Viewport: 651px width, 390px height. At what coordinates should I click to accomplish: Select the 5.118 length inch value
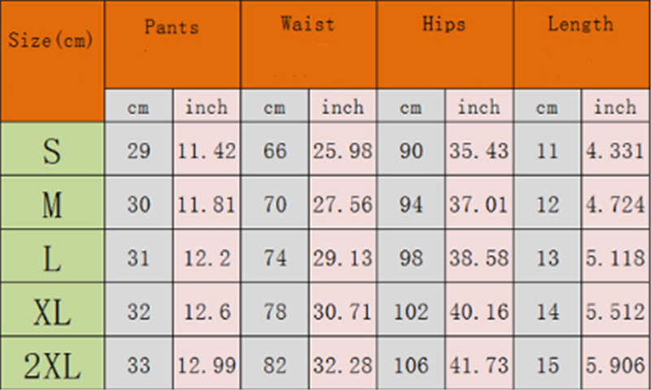tap(615, 258)
